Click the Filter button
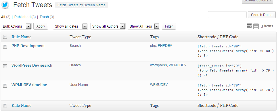This screenshot has height=112, width=278. [169, 26]
